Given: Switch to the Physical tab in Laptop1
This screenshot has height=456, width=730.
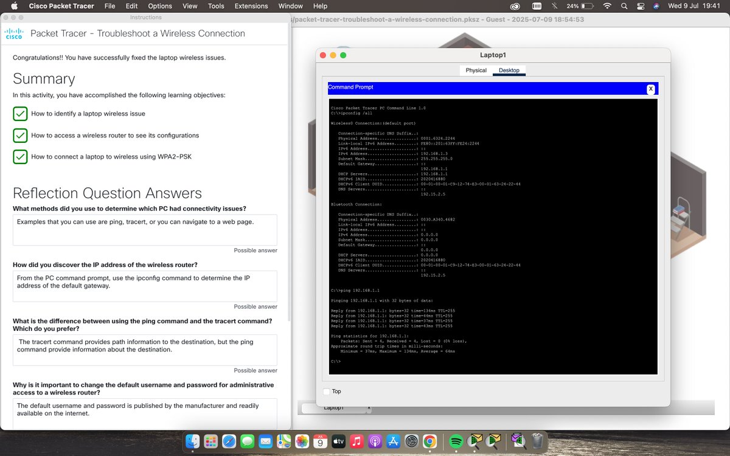Looking at the screenshot, I should click(476, 70).
